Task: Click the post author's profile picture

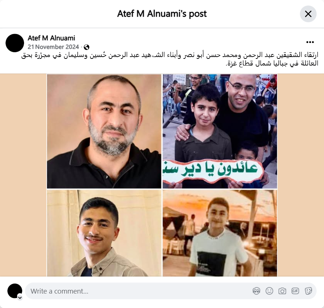Action: tap(15, 43)
